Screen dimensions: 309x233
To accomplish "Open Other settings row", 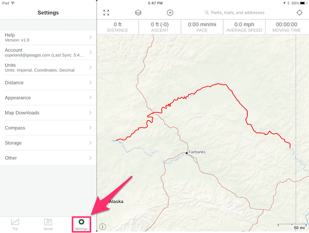I will click(48, 158).
